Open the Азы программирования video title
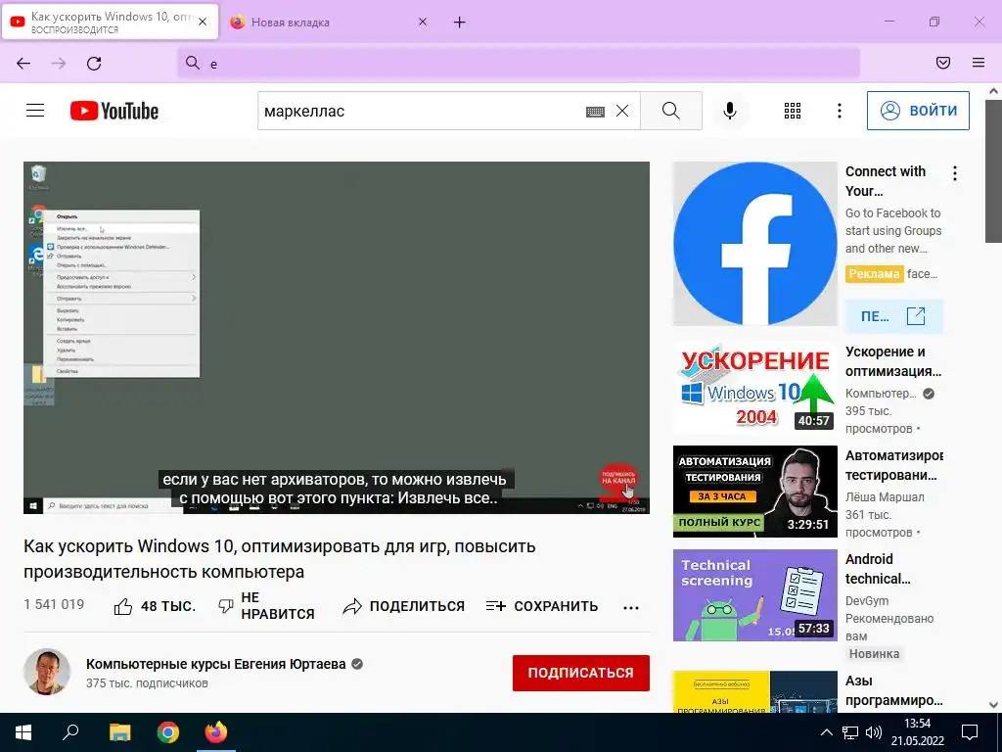The height and width of the screenshot is (752, 1002). pos(893,690)
